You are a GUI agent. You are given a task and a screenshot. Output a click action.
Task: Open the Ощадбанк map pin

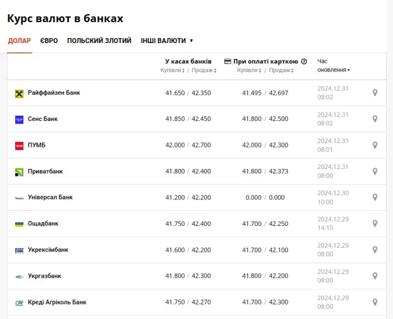(375, 223)
